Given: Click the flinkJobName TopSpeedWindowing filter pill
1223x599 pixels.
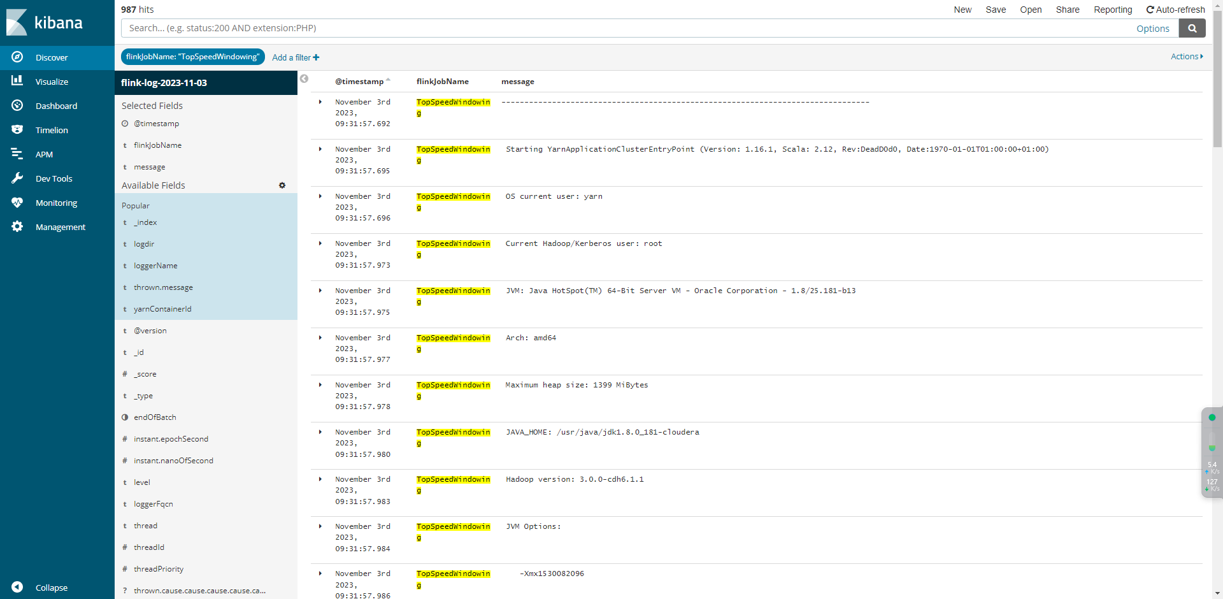Looking at the screenshot, I should pos(192,57).
